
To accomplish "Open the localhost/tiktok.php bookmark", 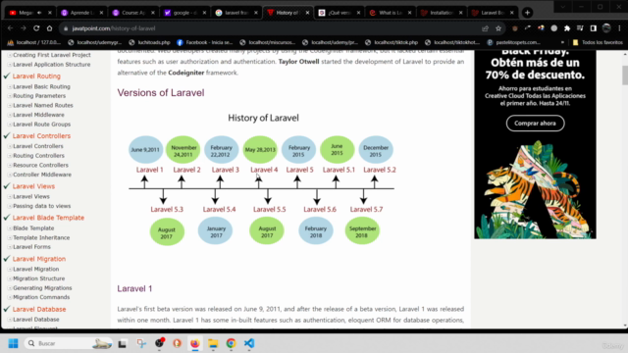I will pos(392,42).
